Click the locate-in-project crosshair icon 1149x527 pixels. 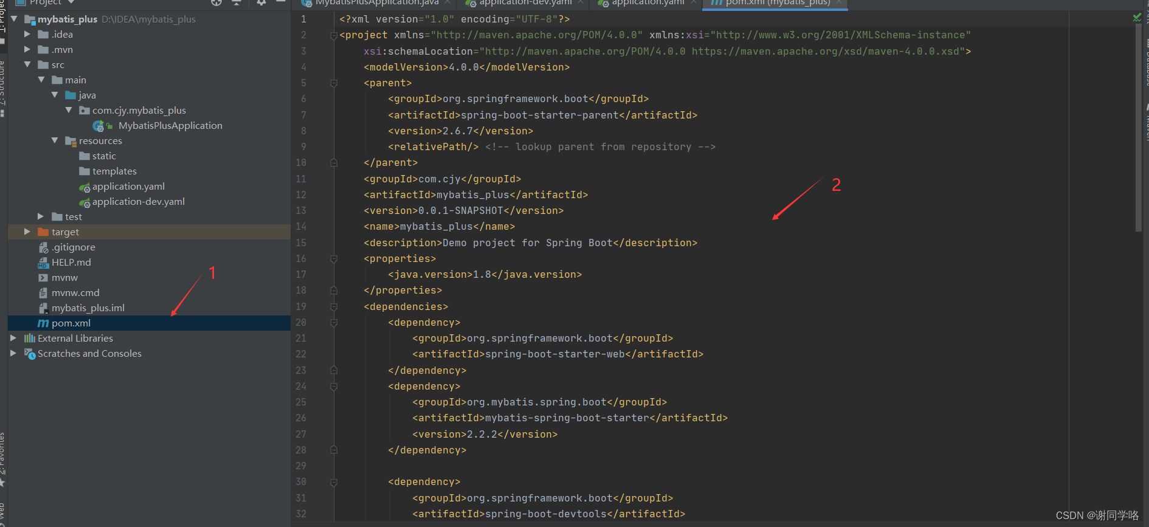pos(216,2)
